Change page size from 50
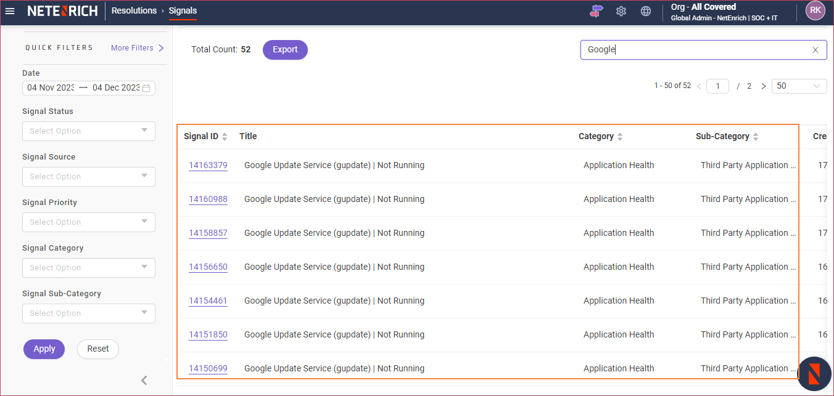Viewport: 834px width, 396px height. pyautogui.click(x=799, y=86)
